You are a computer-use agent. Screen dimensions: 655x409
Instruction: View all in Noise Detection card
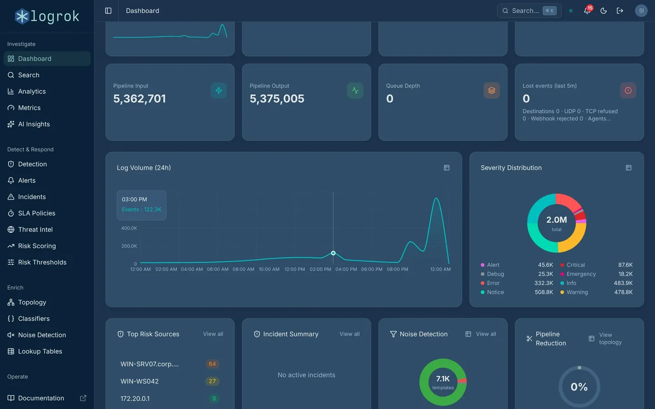486,334
